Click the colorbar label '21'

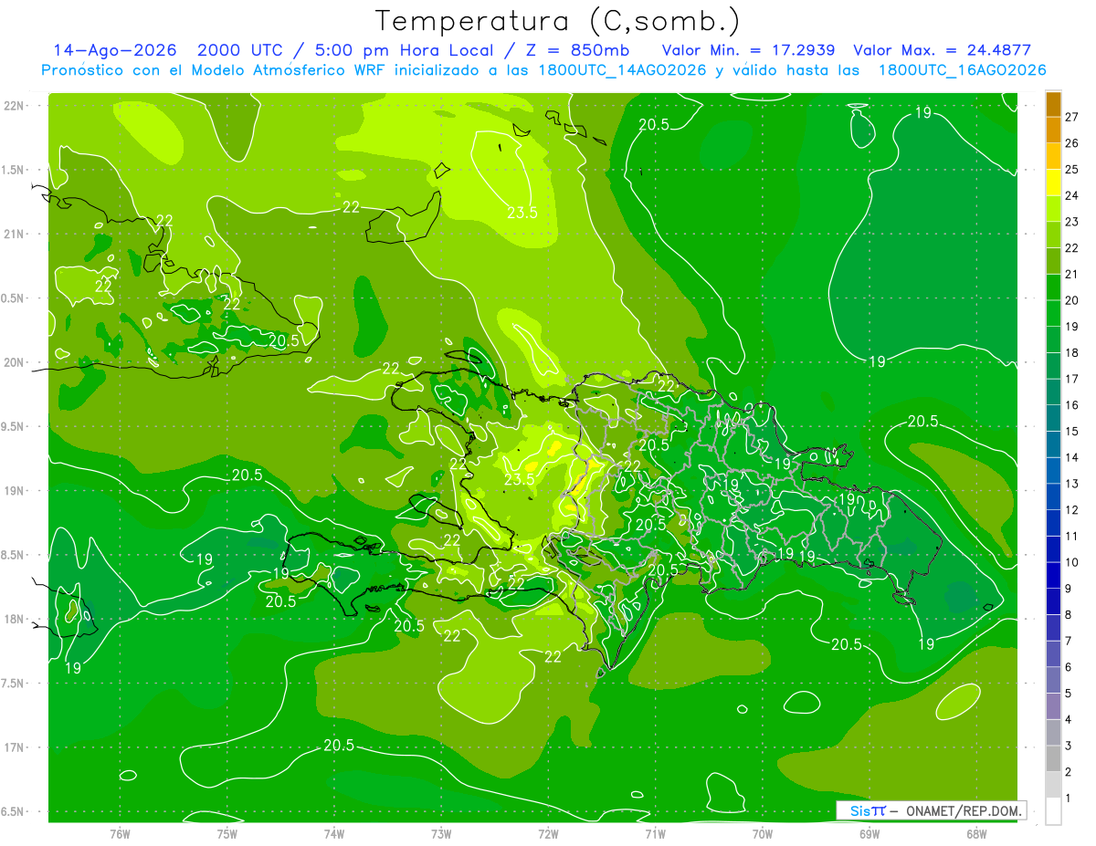point(1072,274)
